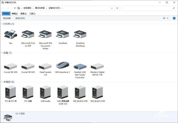Collapse the 未指定 (6) group

pyautogui.click(x=2, y=82)
